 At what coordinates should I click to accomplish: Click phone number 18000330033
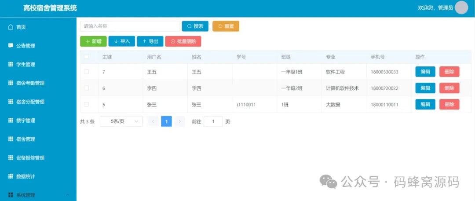[384, 72]
